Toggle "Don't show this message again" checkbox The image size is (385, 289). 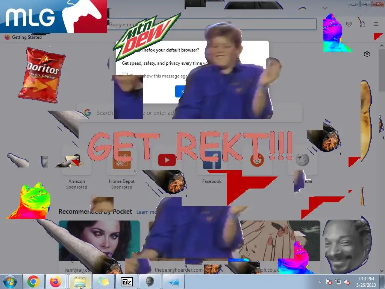pyautogui.click(x=125, y=75)
